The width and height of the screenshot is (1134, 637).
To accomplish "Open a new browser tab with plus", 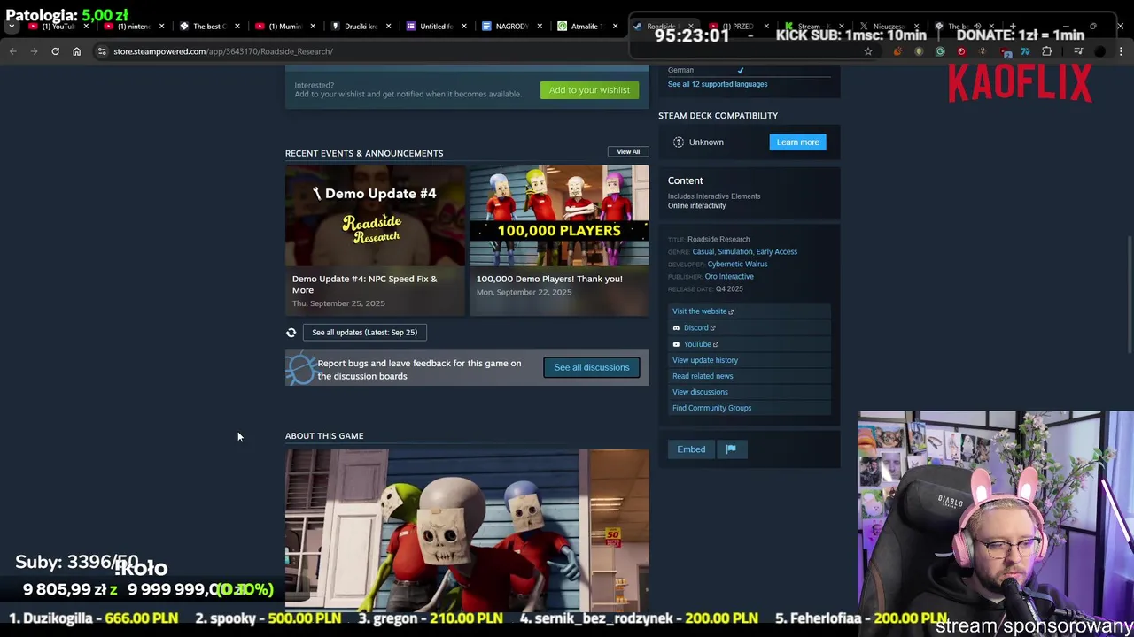I will pyautogui.click(x=1013, y=27).
